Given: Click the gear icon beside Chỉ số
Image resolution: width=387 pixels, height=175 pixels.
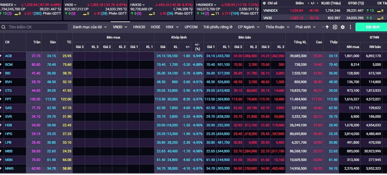Looking at the screenshot, I should 264,3.
